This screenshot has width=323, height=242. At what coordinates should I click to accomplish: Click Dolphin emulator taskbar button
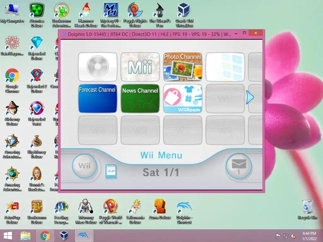pos(83,236)
